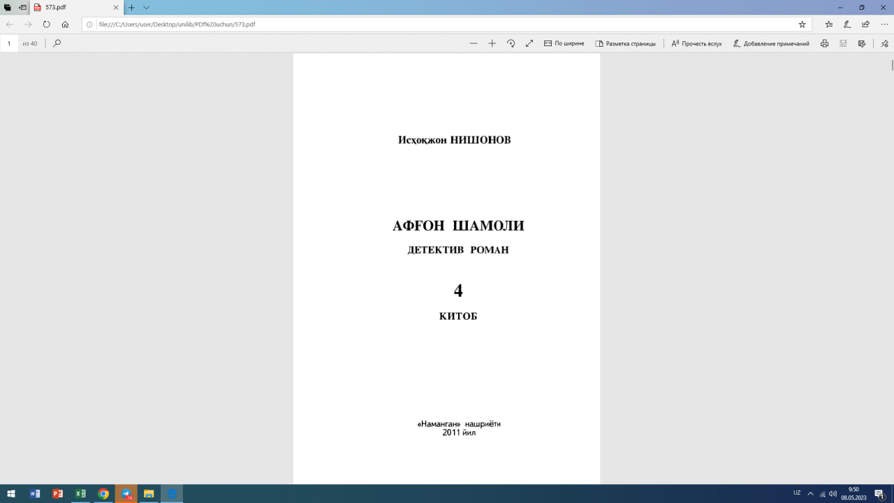Switch PDF to full-screen view

click(x=529, y=43)
